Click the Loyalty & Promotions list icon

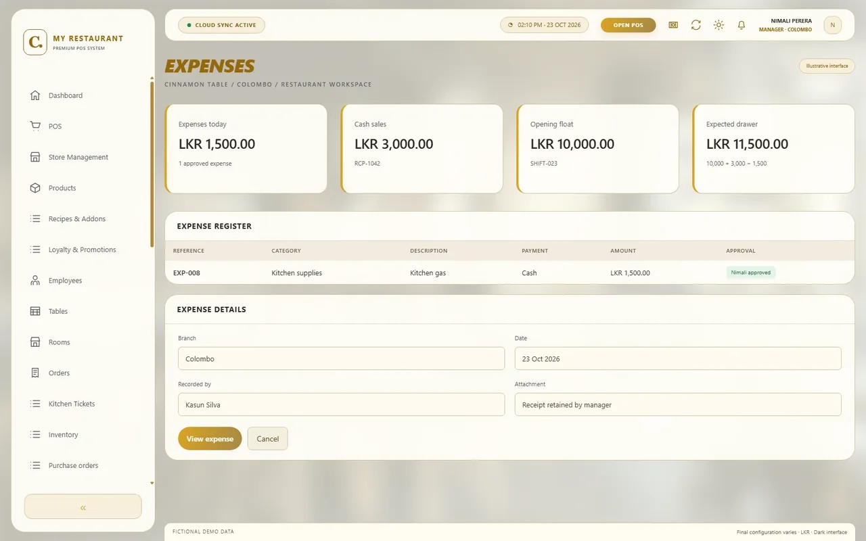coord(35,250)
